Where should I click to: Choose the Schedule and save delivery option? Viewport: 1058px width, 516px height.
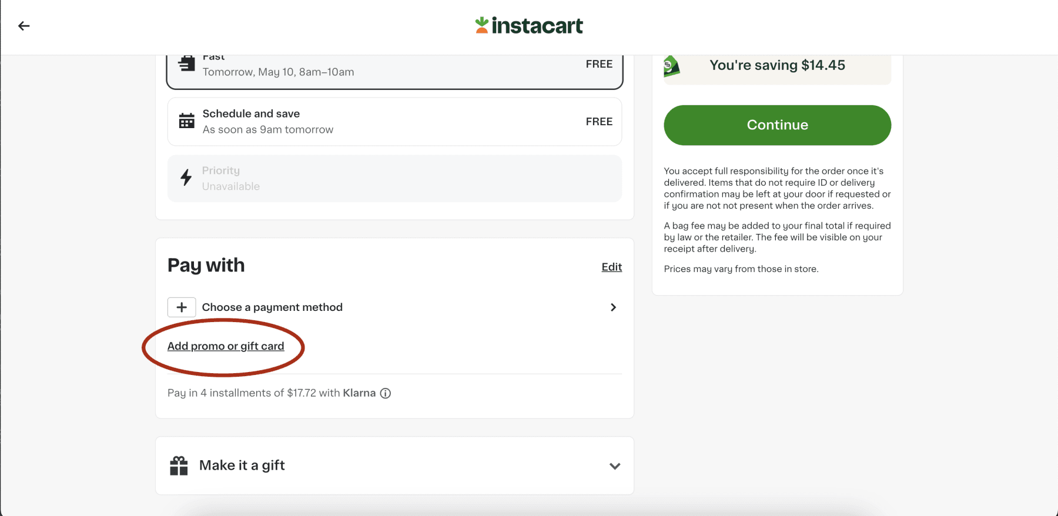(x=394, y=121)
